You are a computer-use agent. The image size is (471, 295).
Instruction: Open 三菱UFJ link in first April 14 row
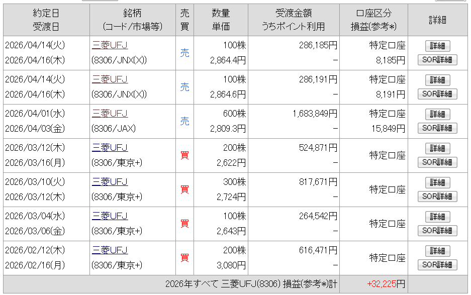click(110, 45)
